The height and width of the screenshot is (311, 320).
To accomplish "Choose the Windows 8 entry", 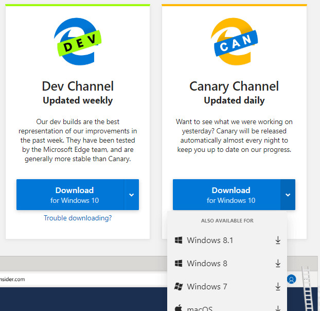I will point(227,264).
